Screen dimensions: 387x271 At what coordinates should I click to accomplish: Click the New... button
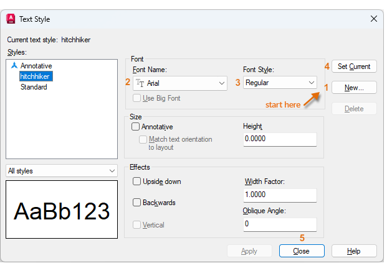point(354,88)
